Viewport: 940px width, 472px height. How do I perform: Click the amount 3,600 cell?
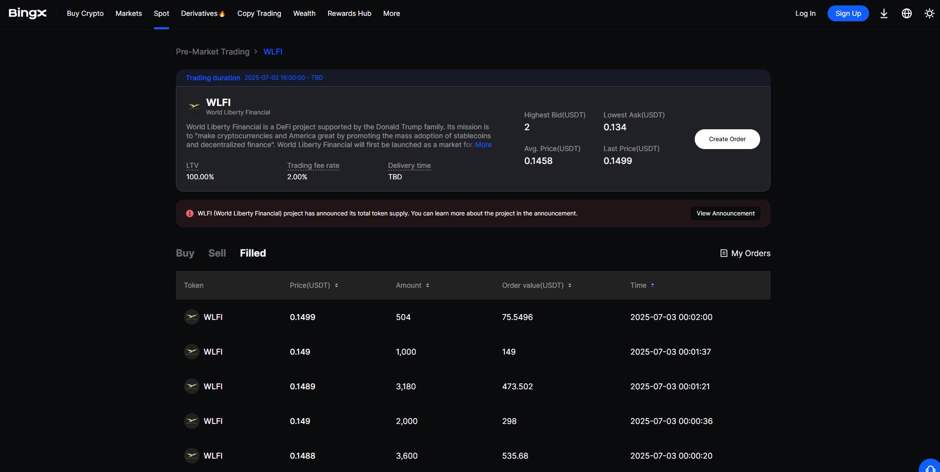407,456
